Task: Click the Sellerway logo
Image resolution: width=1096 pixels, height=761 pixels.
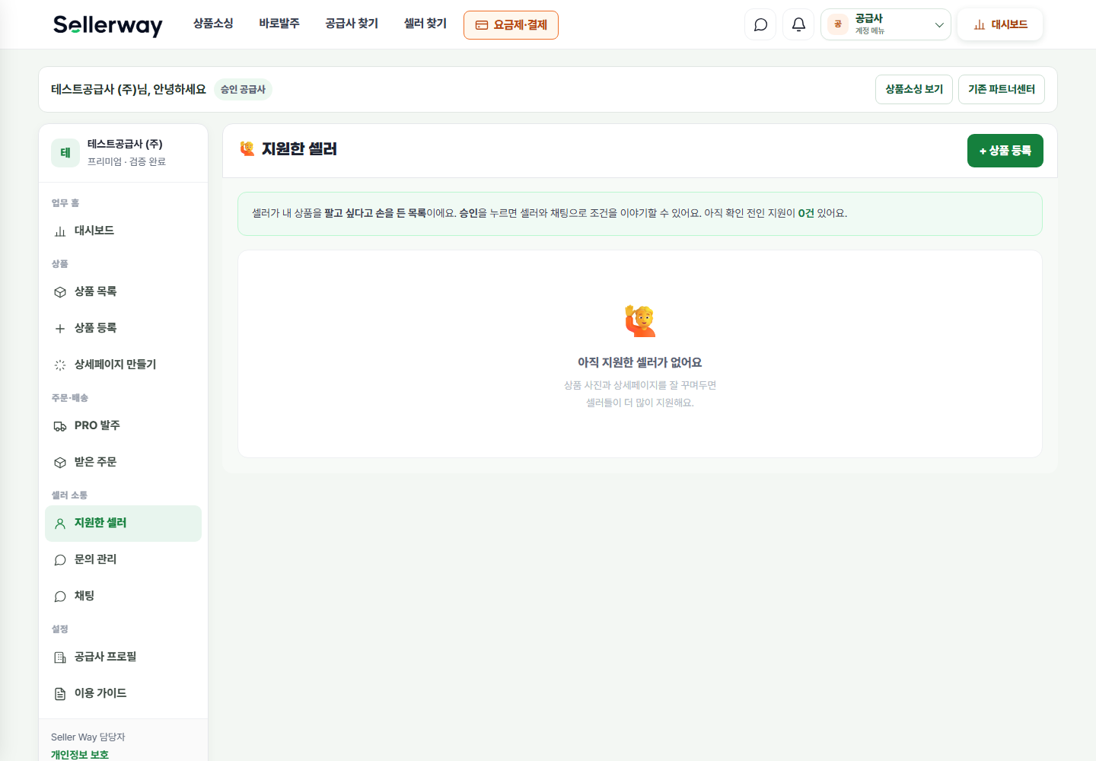Action: 108,25
